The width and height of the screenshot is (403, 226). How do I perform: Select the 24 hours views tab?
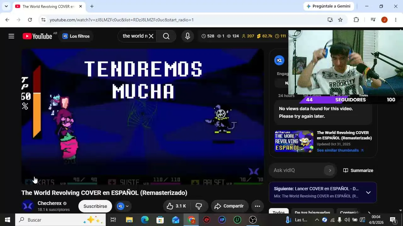286,96
